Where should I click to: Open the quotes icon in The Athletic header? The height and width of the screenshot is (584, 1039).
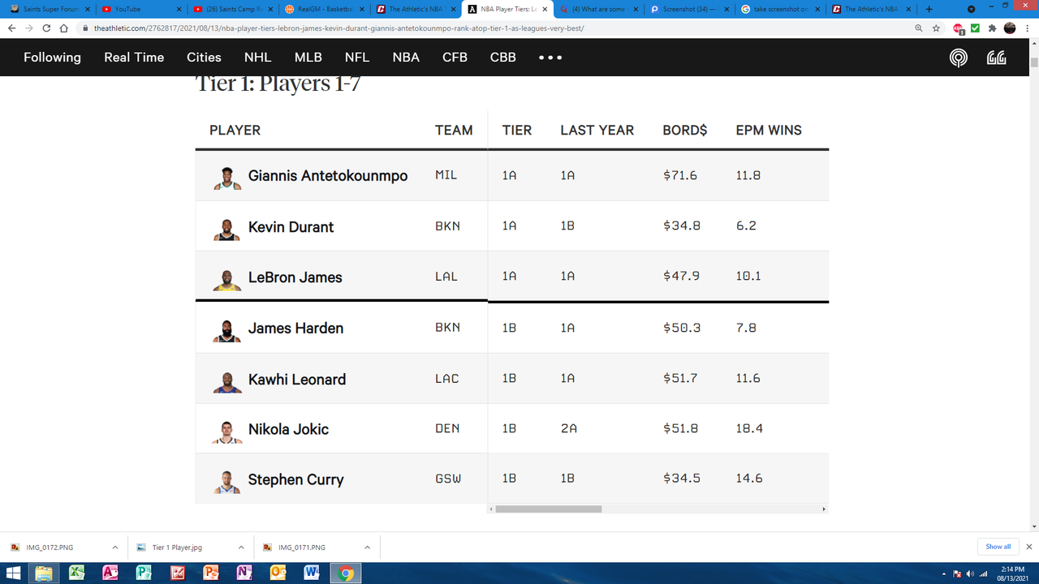pyautogui.click(x=997, y=58)
